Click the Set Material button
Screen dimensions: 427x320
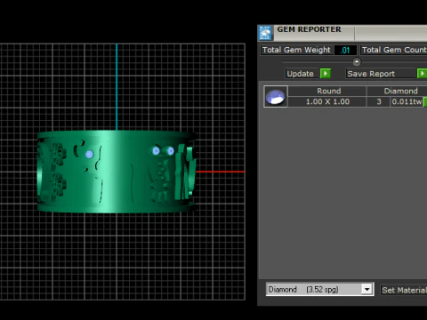click(404, 290)
